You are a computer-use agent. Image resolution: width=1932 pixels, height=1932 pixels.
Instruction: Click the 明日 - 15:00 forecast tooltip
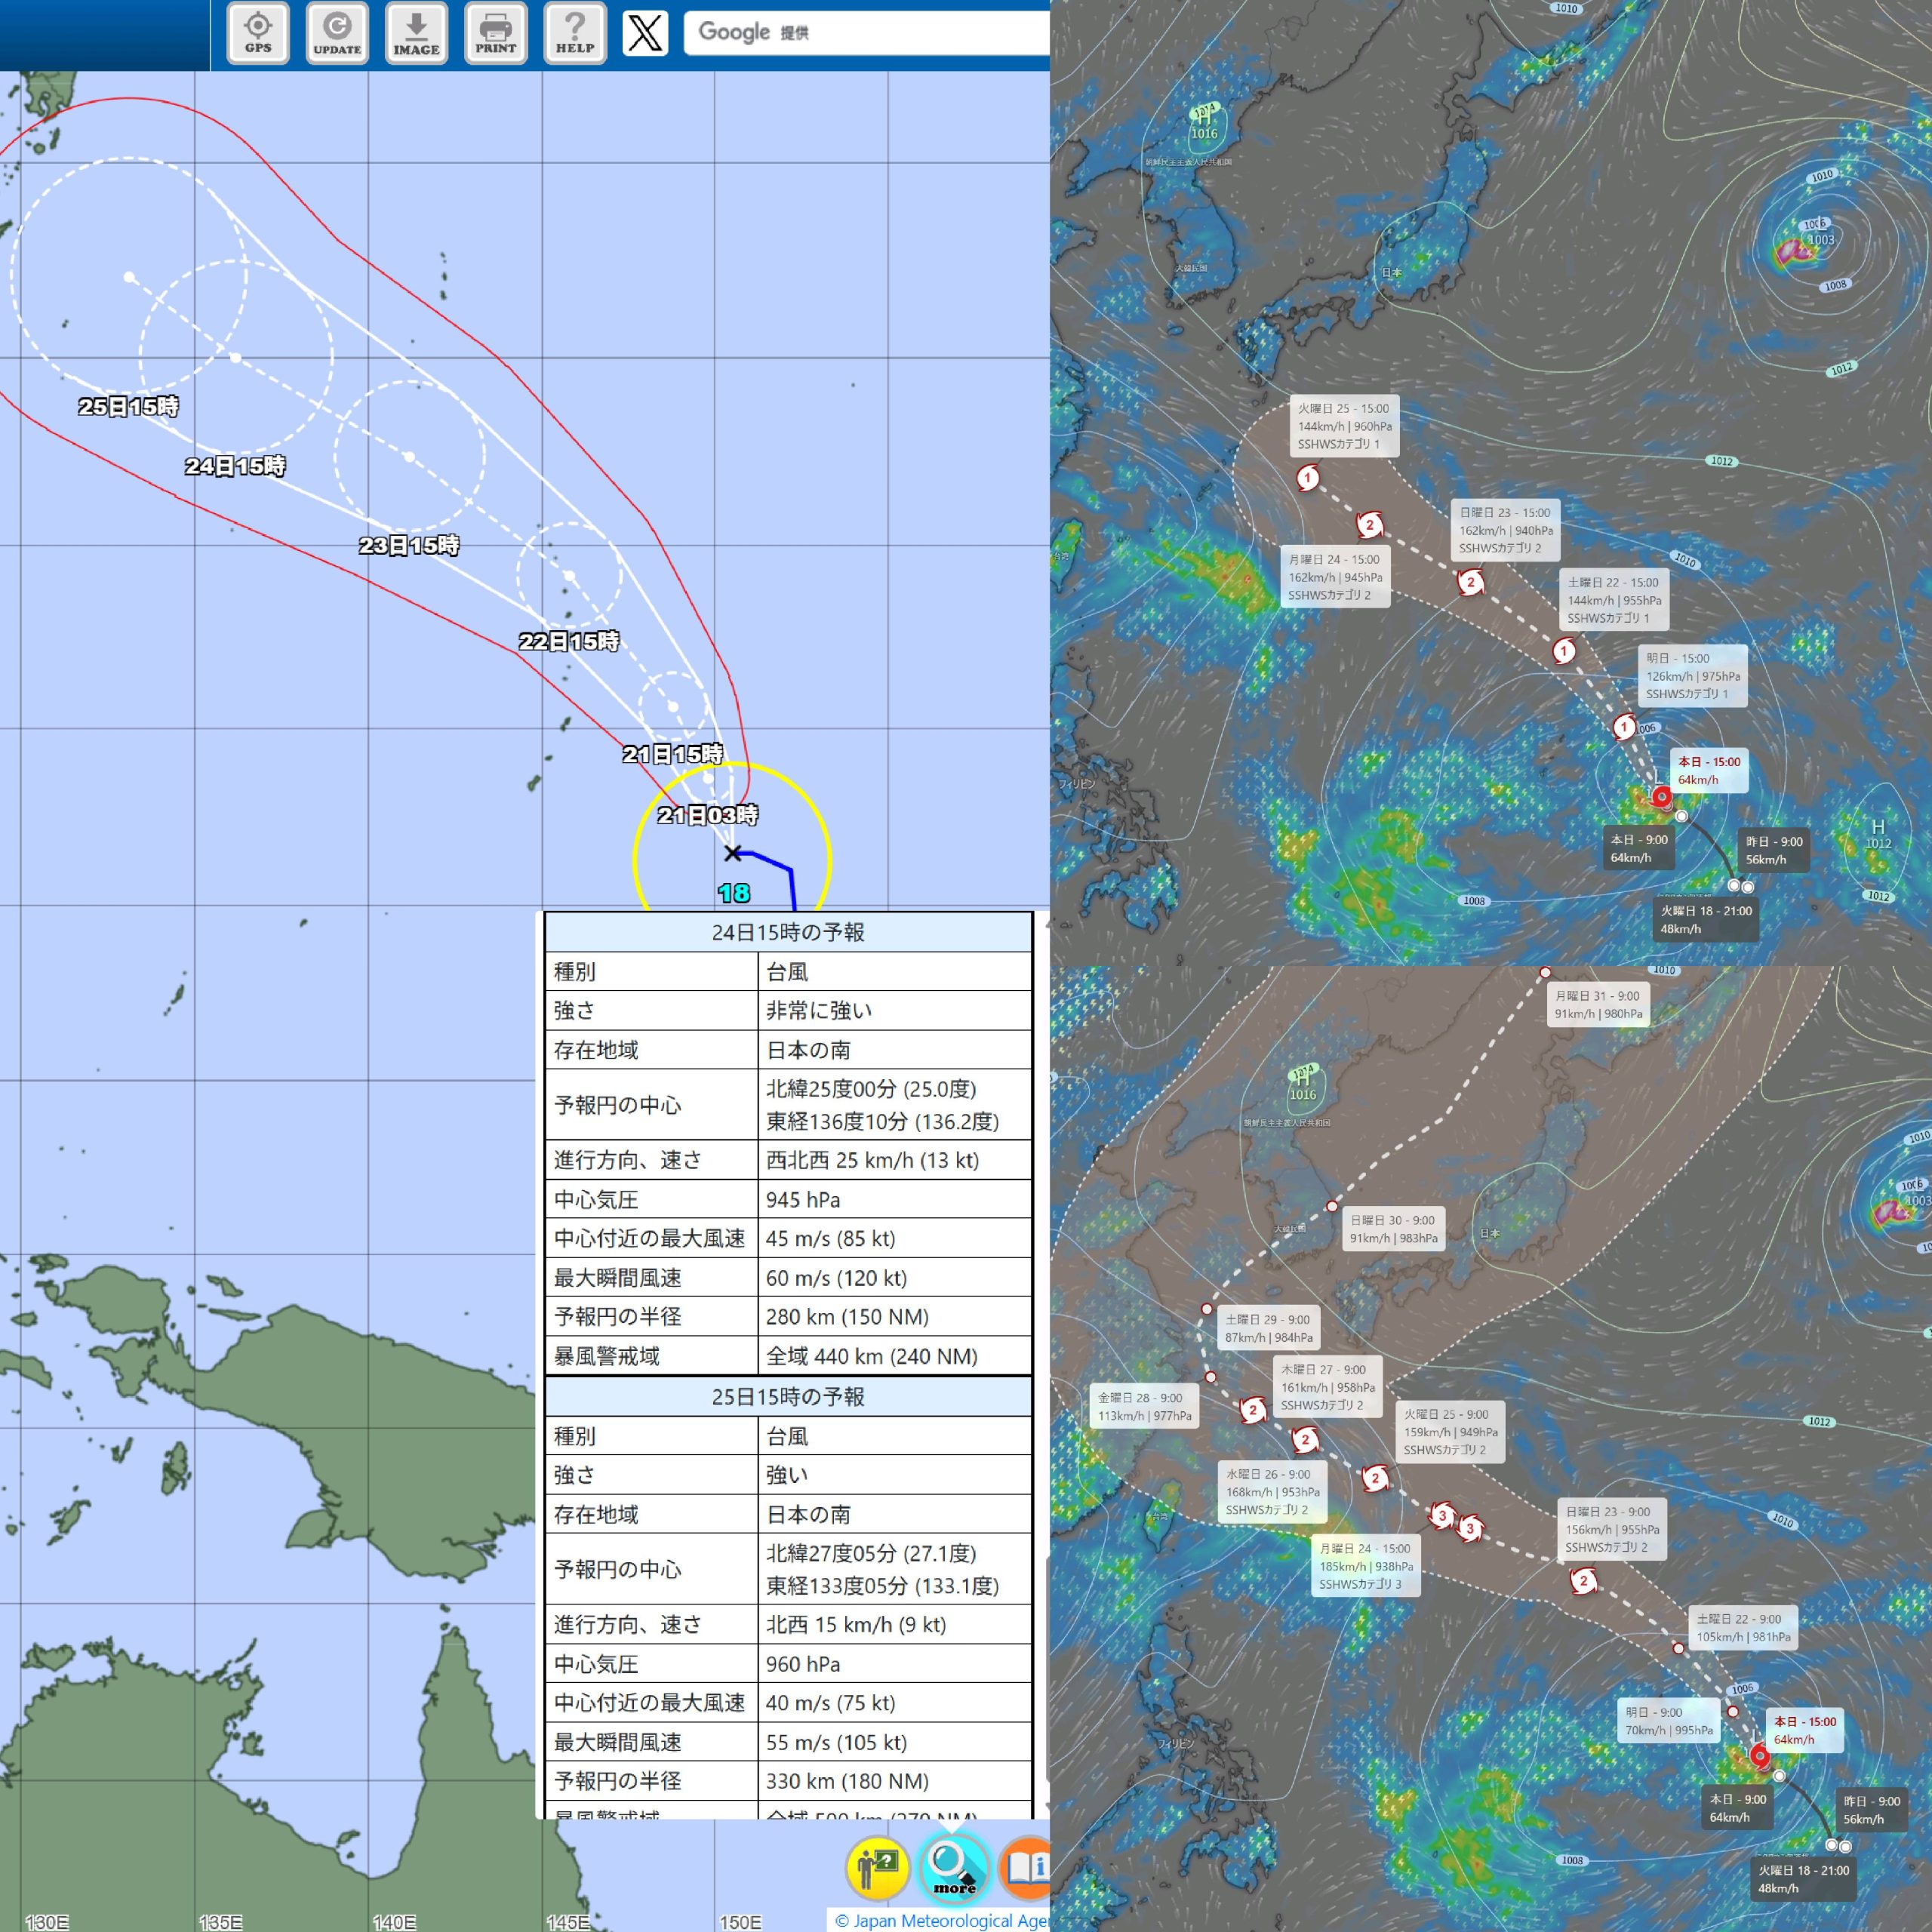1692,676
